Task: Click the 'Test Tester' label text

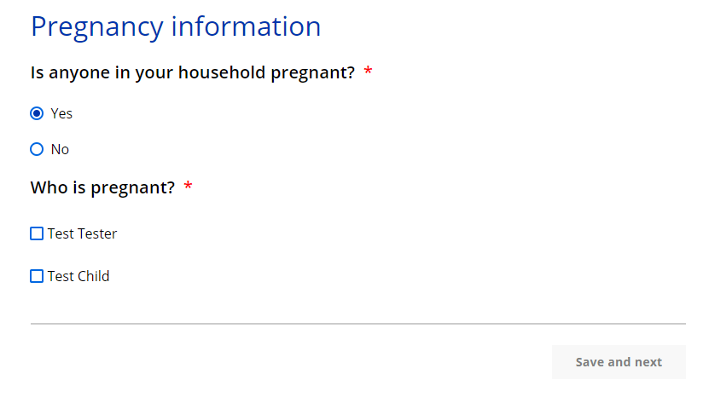Action: click(82, 233)
